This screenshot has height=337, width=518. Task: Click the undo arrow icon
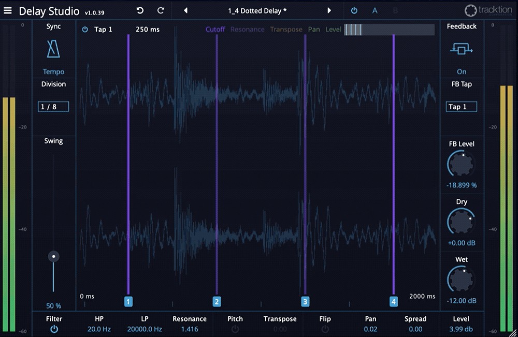click(140, 10)
